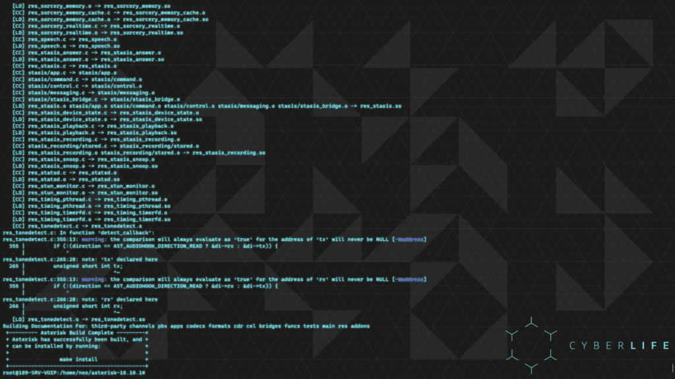675x379 pixels.
Task: Click the CYBERLIFE wordmark text
Action: click(x=619, y=345)
